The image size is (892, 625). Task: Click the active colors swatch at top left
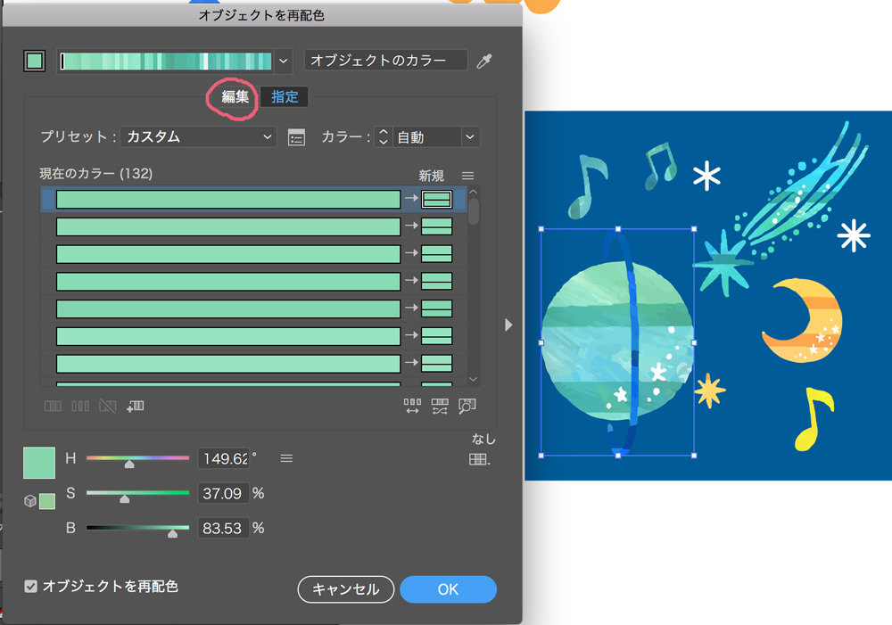pos(35,61)
